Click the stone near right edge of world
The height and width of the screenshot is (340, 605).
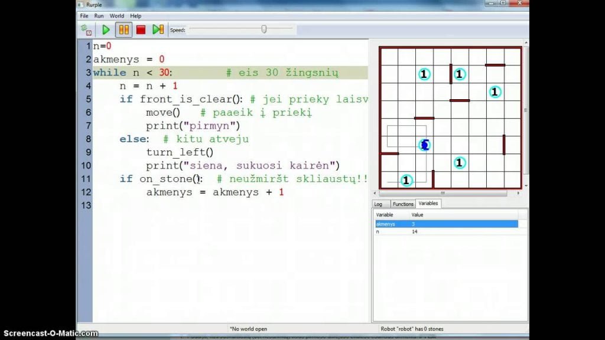pos(495,91)
